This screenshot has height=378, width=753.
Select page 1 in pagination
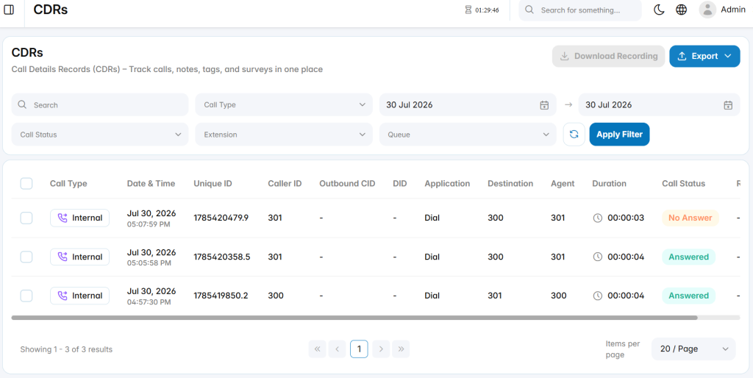pyautogui.click(x=359, y=349)
